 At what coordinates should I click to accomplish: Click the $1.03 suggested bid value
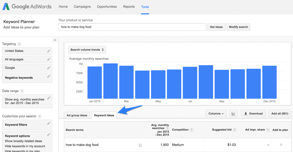[231, 145]
